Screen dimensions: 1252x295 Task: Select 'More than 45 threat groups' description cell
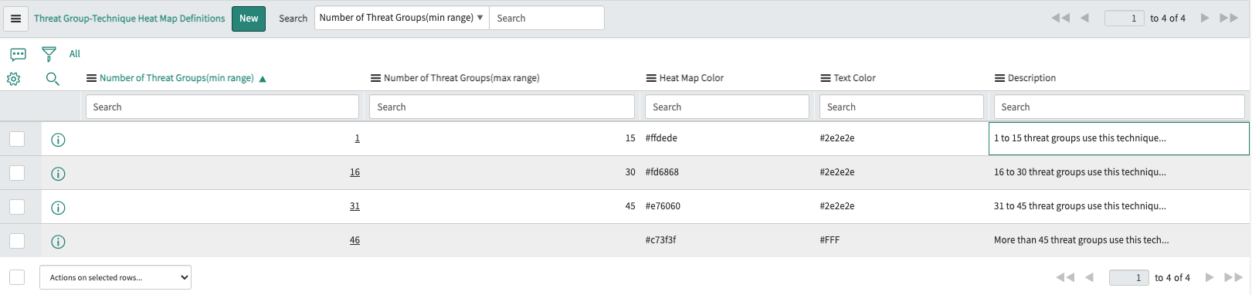(x=1119, y=240)
